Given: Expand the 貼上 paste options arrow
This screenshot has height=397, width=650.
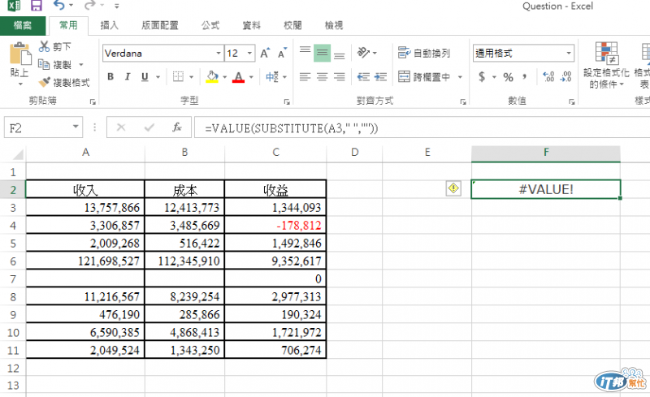Looking at the screenshot, I should 19,84.
